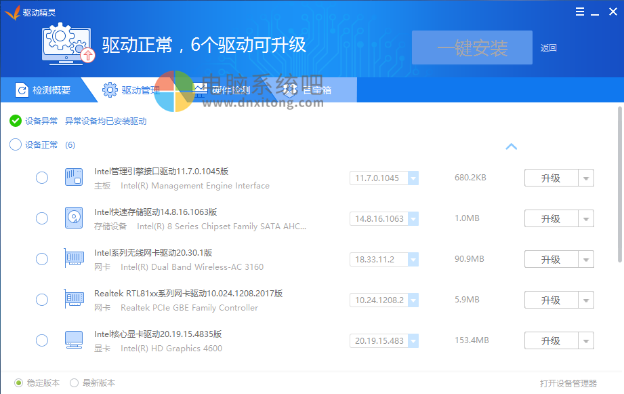This screenshot has height=394, width=624.
Task: Select the Realtek RTL81xx row radio
Action: tap(42, 300)
